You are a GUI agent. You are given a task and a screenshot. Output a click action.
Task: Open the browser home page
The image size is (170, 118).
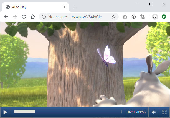(x=33, y=17)
